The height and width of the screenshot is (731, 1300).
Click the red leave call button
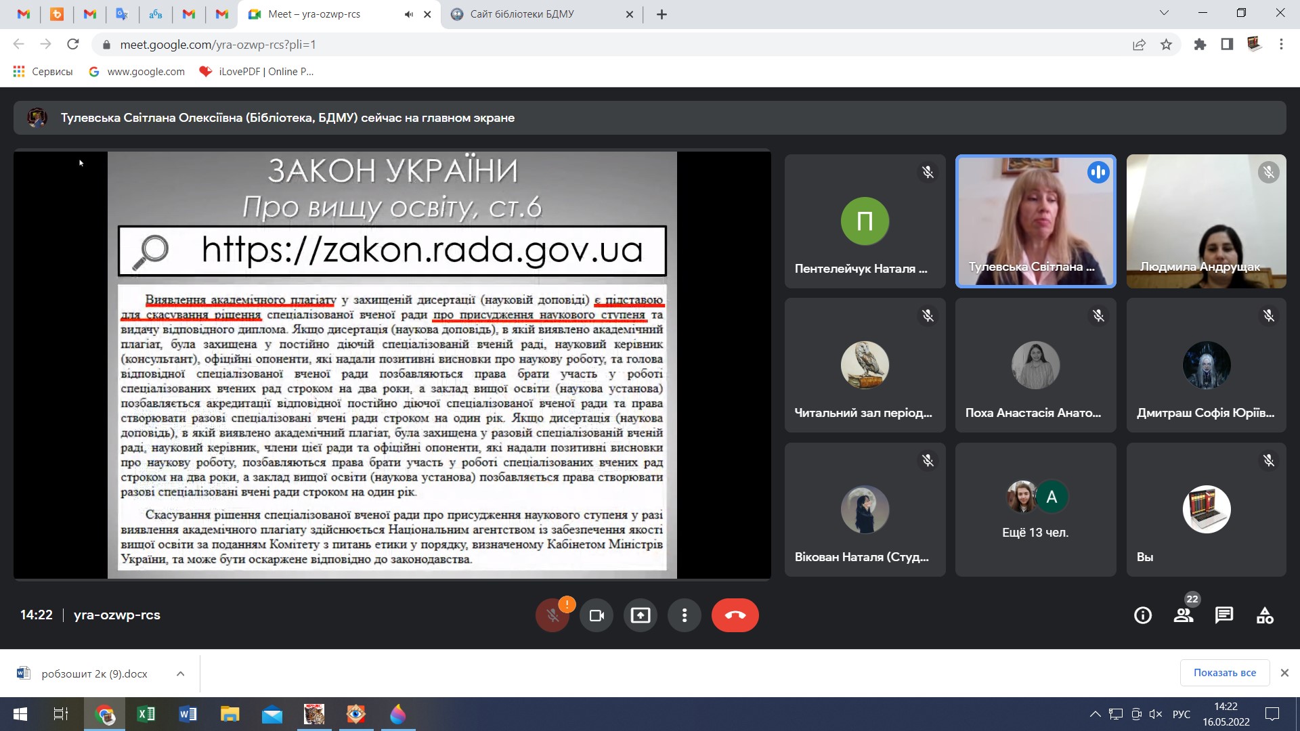coord(735,615)
